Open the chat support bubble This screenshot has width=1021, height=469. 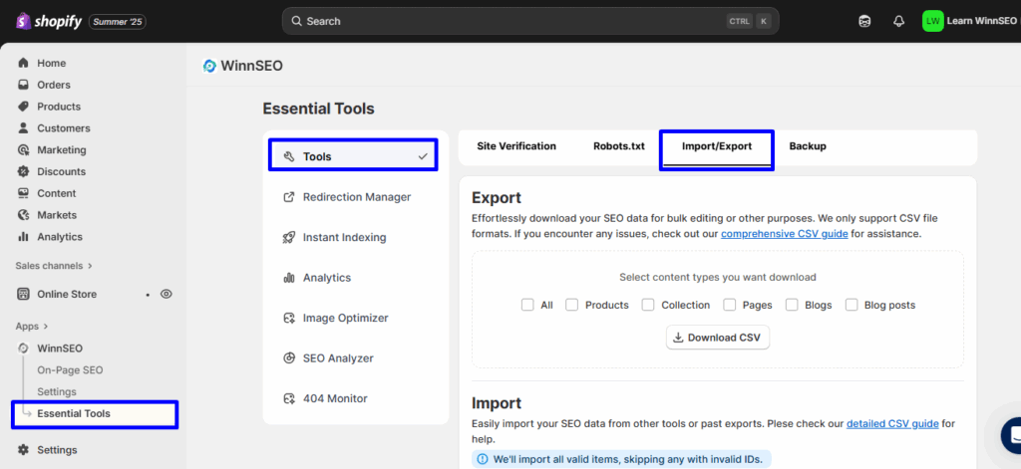[1011, 434]
